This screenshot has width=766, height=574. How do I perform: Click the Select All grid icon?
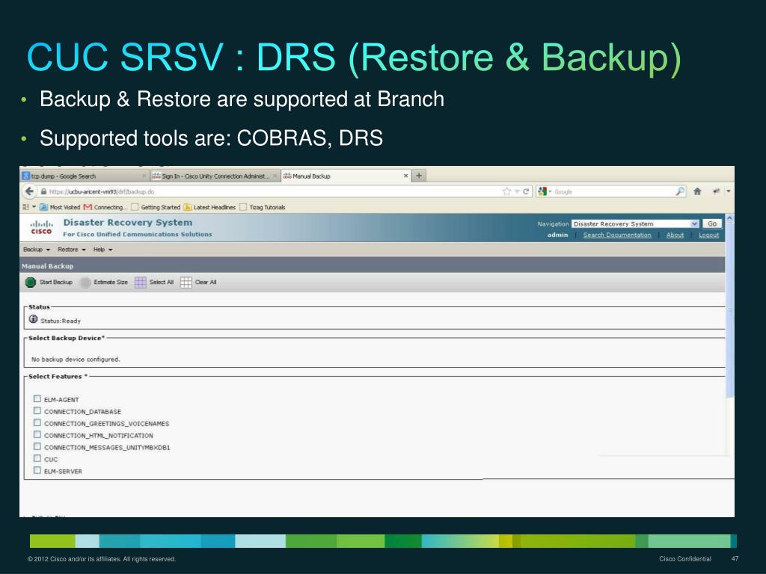(140, 282)
